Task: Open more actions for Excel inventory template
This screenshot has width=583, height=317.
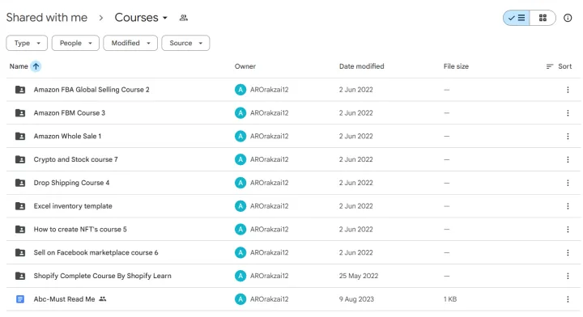Action: tap(568, 206)
